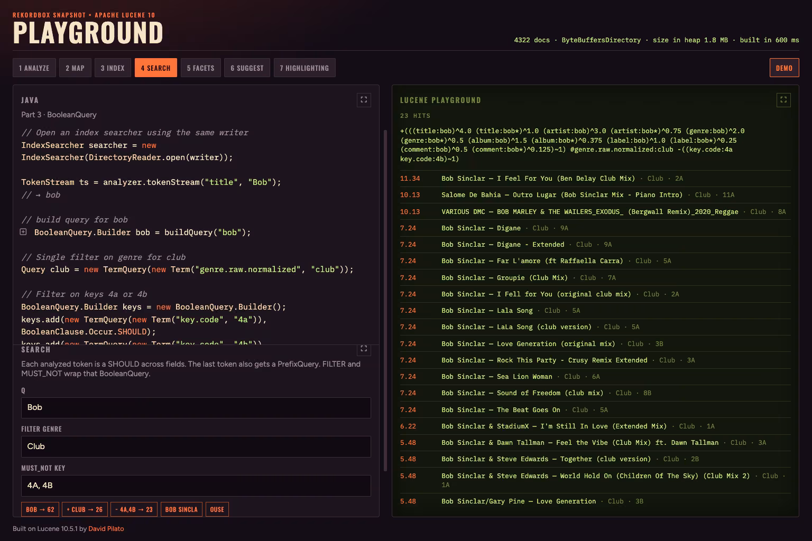The width and height of the screenshot is (812, 541).
Task: Select the "Bob Sinclar/Gary Pine — Love Generation" result
Action: (595, 501)
